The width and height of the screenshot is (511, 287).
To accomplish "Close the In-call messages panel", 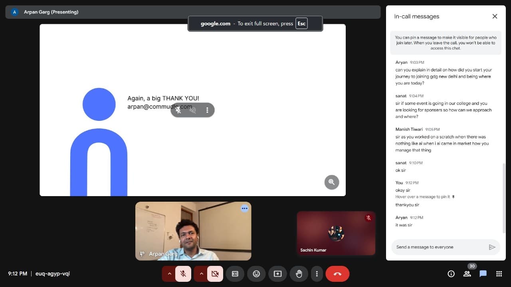I will 495,16.
